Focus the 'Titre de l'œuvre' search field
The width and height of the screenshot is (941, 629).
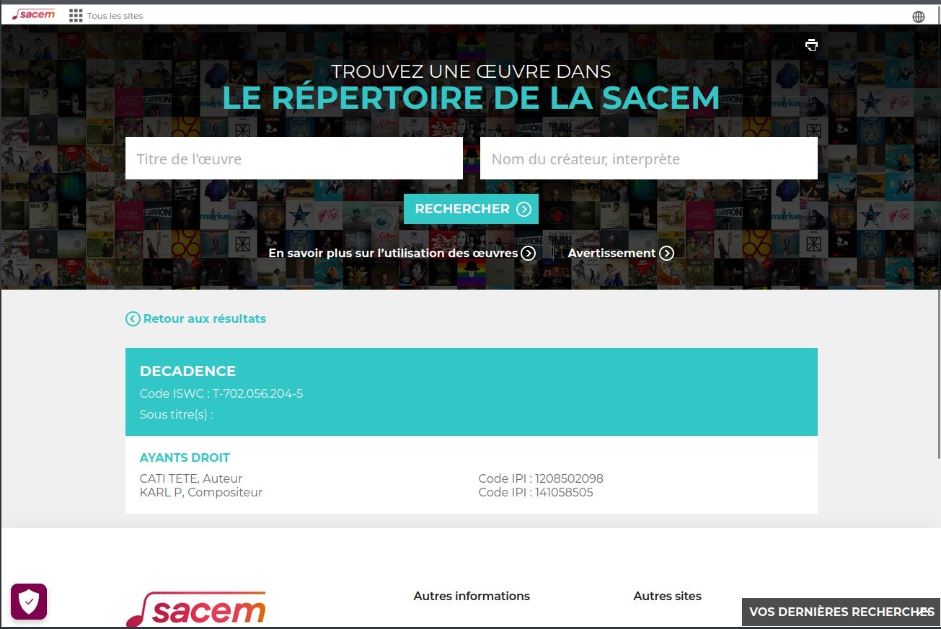pyautogui.click(x=294, y=159)
